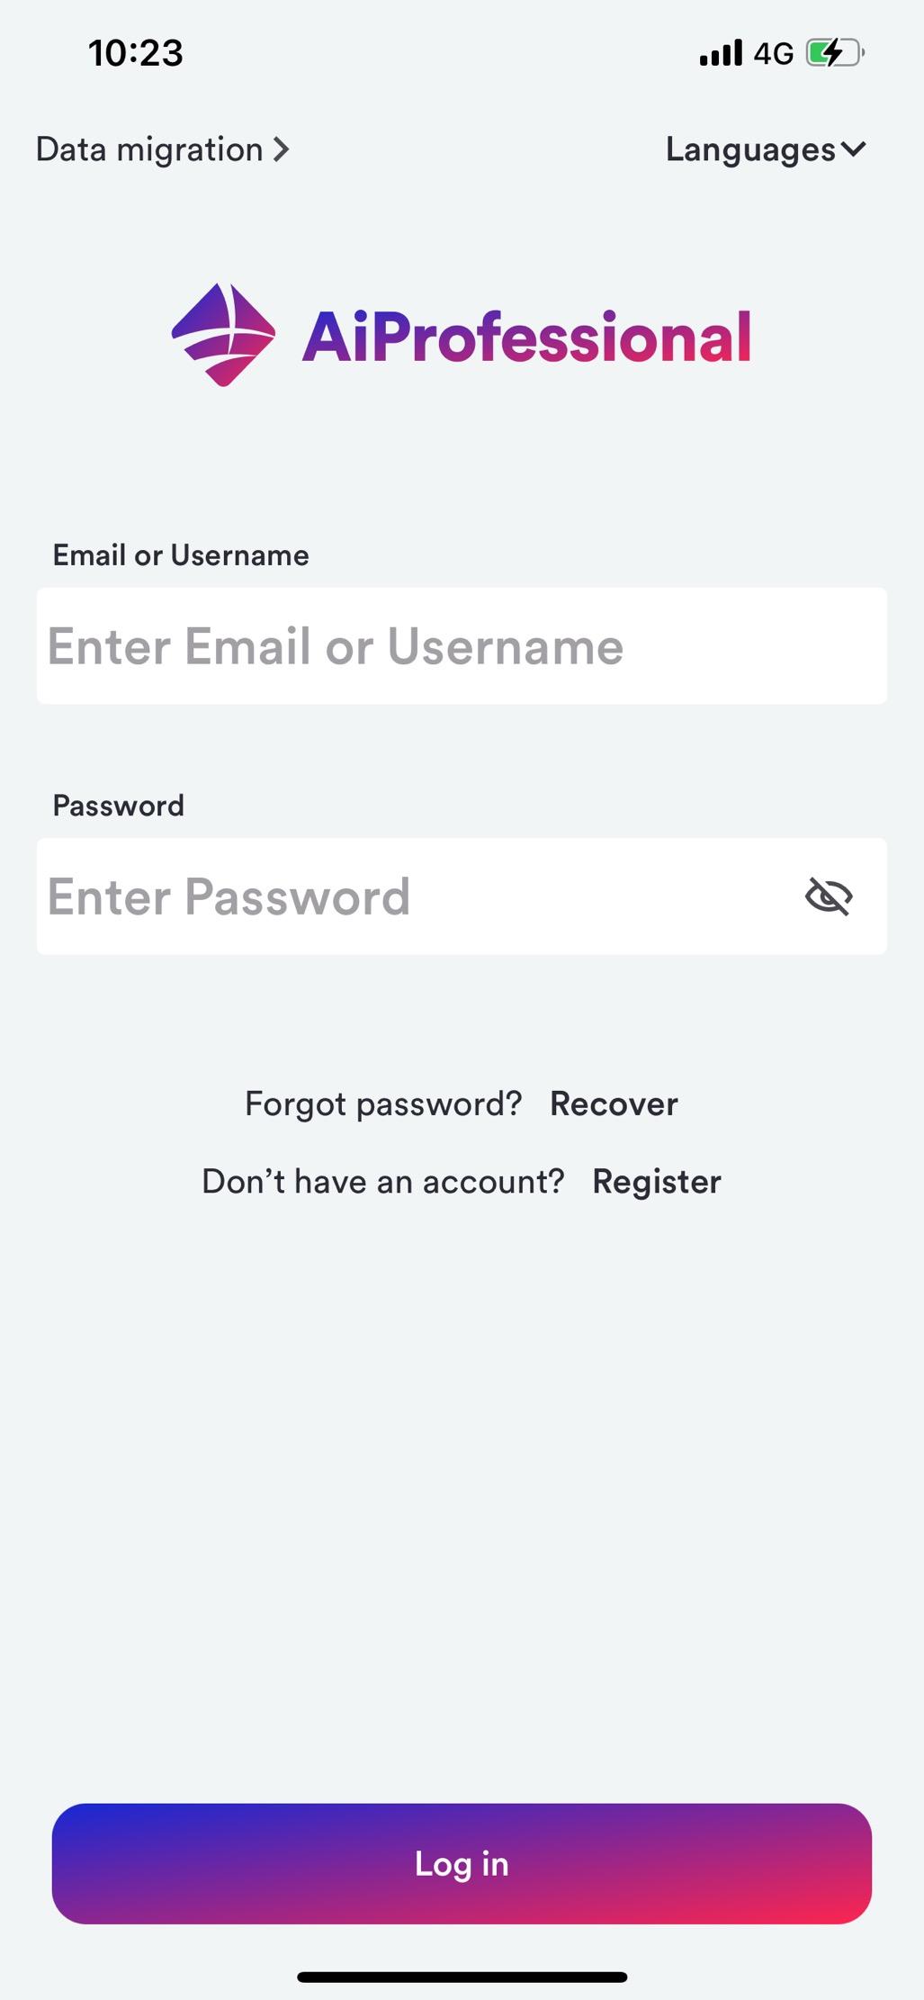Tap the "Don't have an account?" text
The width and height of the screenshot is (924, 2000).
tap(383, 1182)
